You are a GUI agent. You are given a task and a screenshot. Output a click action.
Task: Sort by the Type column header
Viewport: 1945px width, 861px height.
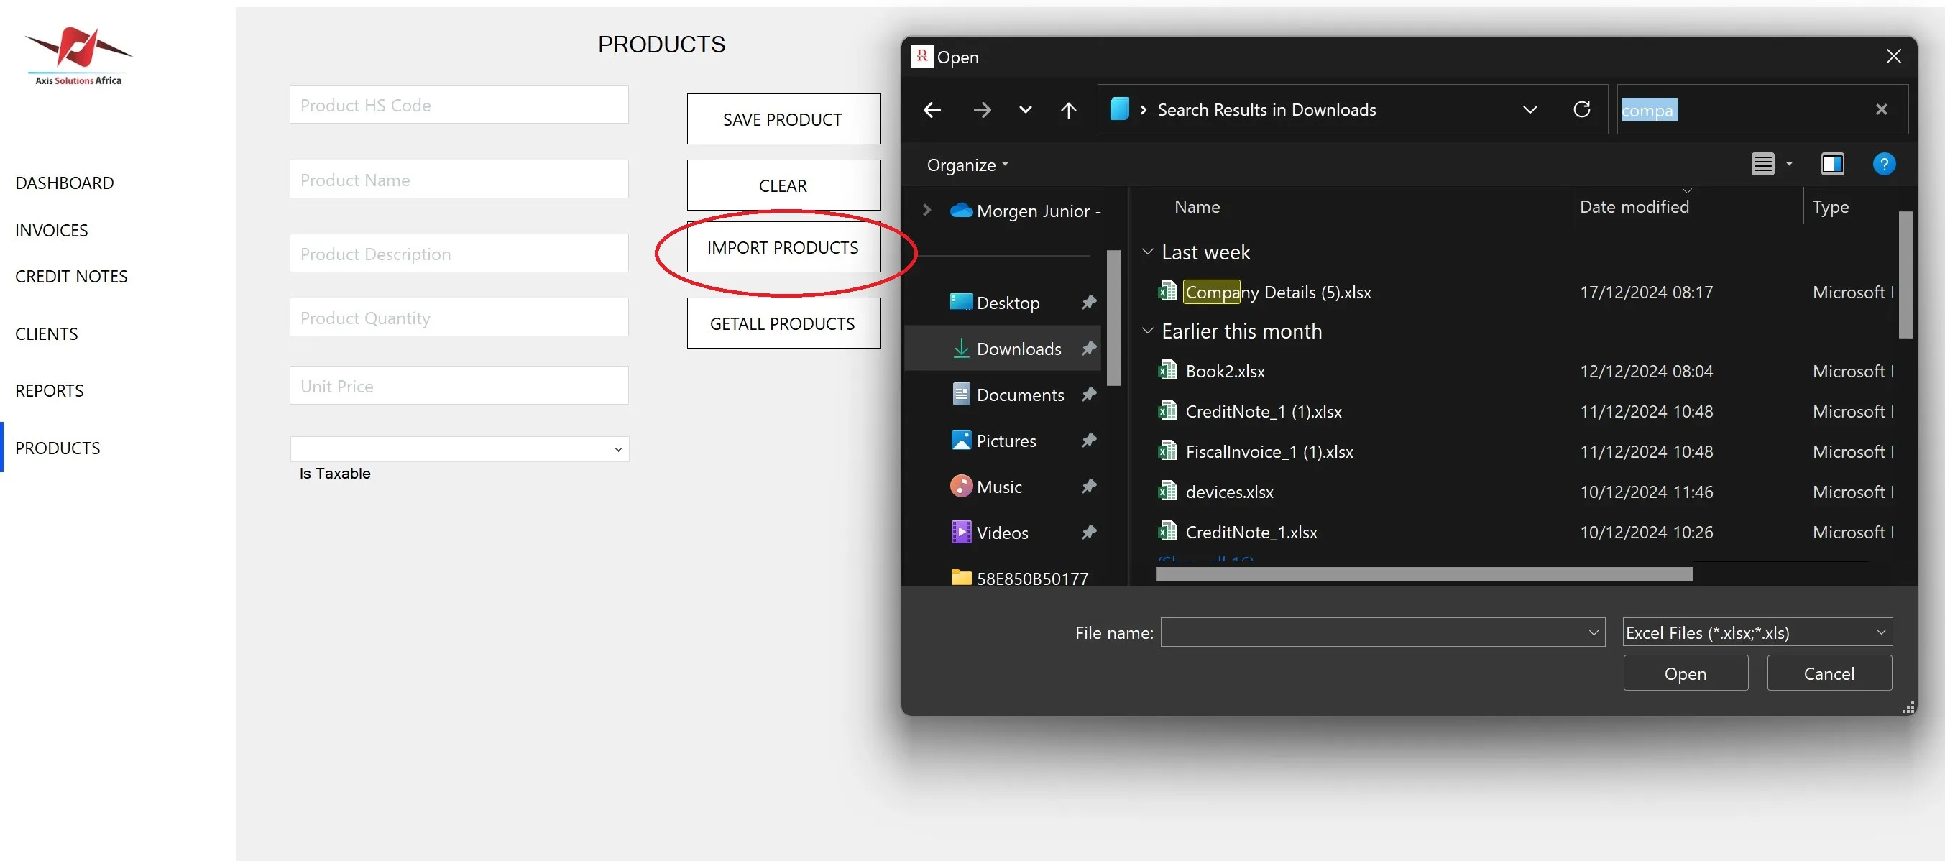[x=1830, y=207]
